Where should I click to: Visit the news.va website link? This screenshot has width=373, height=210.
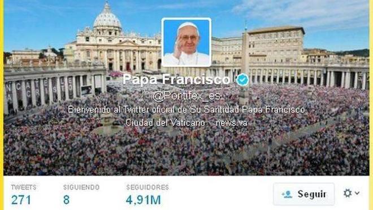point(231,123)
